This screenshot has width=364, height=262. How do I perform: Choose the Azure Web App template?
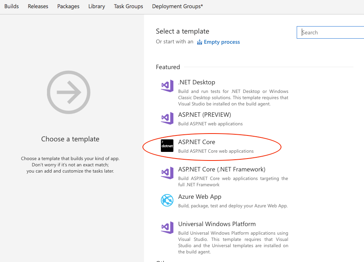[x=200, y=196]
